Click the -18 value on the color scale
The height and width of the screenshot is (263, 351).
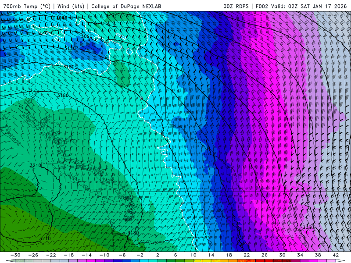pos(69,255)
